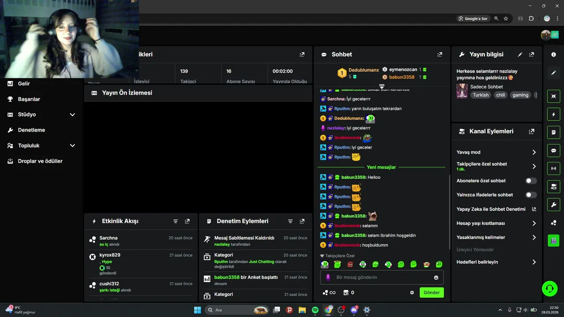
Task: Click the info icon in right sidebar
Action: [554, 55]
